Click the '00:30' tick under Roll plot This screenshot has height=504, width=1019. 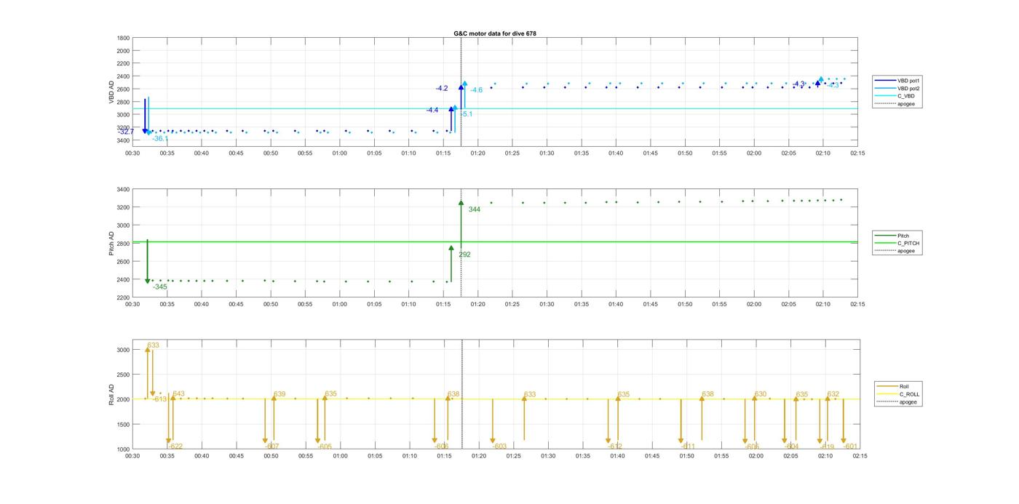[132, 456]
